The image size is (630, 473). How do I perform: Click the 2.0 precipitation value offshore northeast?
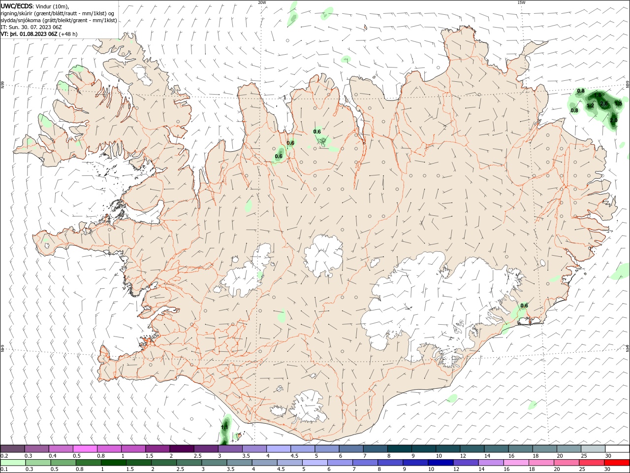coord(614,120)
